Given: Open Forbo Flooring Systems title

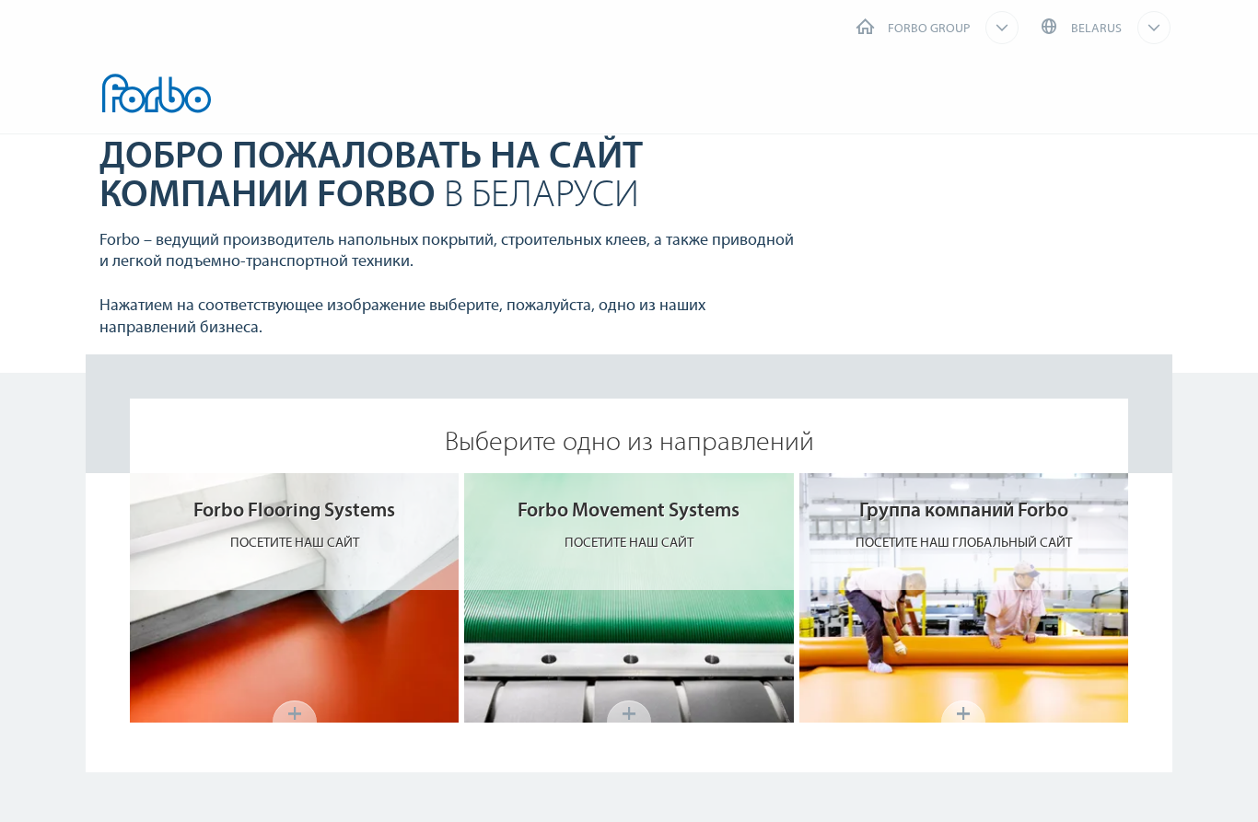Looking at the screenshot, I should point(294,510).
